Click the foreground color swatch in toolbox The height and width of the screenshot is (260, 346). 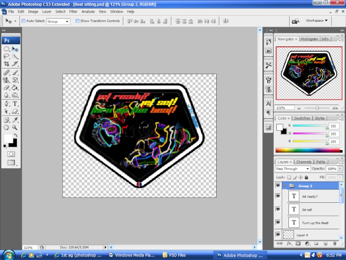coord(8,138)
